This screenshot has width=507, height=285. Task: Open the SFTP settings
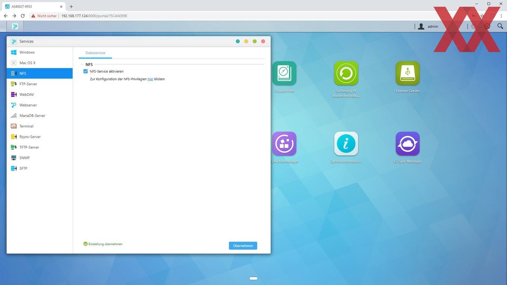tap(40, 168)
